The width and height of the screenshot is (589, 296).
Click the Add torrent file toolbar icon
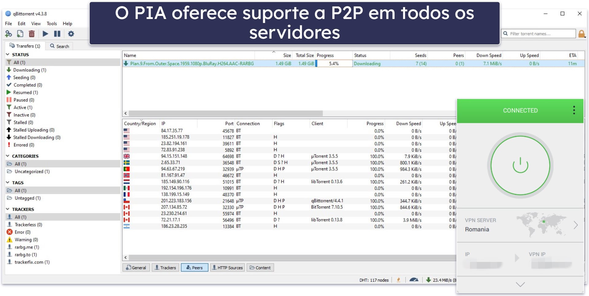20,34
